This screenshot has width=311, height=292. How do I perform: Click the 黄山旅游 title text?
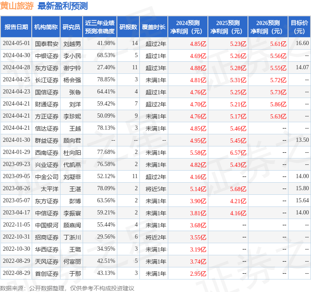click(17, 6)
